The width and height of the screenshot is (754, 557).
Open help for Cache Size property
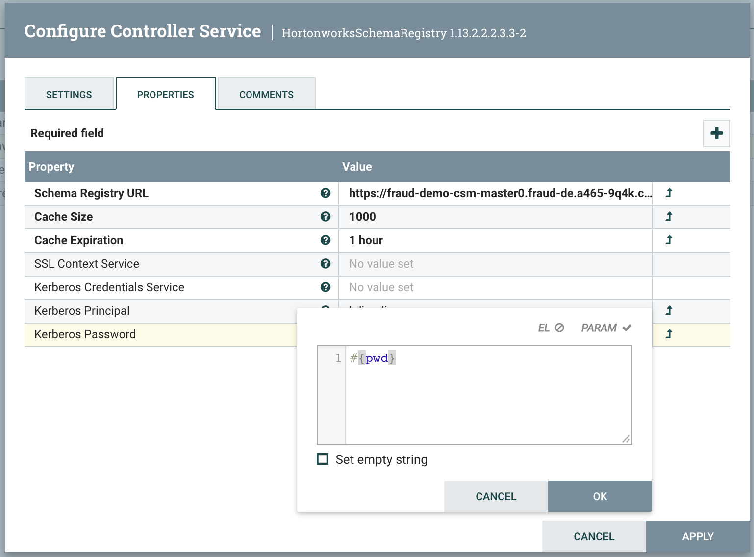(x=325, y=217)
